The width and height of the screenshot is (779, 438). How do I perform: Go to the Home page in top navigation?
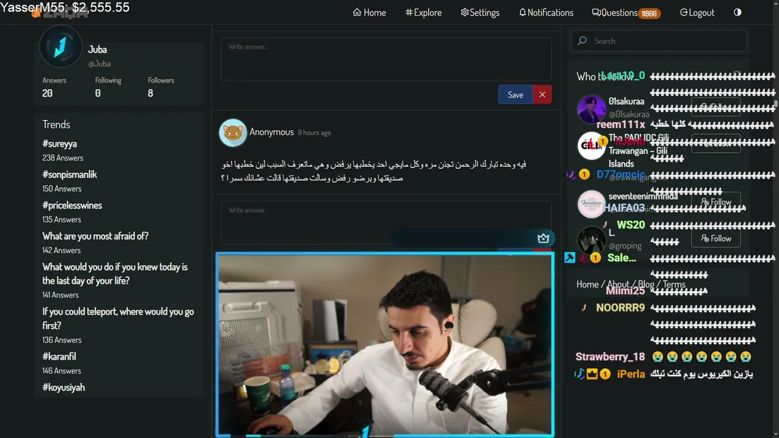tap(369, 12)
